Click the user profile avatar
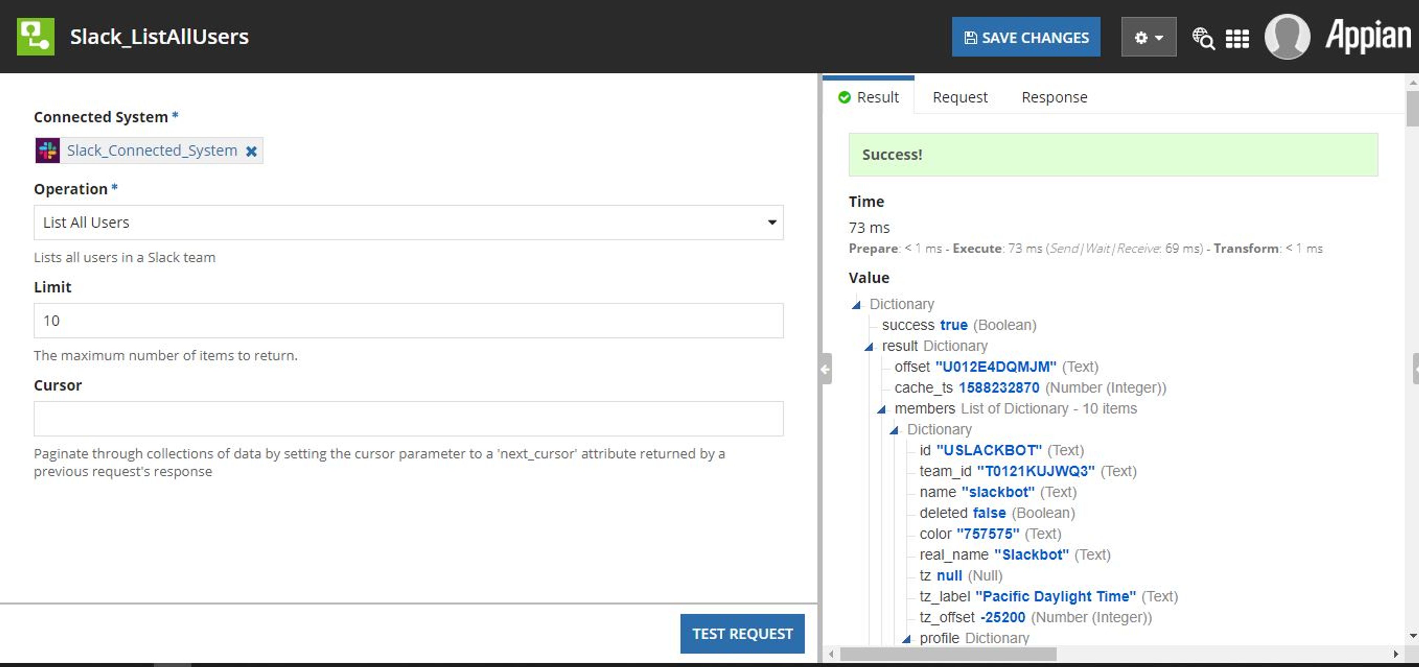 coord(1287,37)
